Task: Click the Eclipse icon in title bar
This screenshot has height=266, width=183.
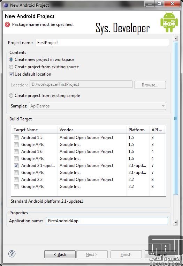Action: [6, 5]
